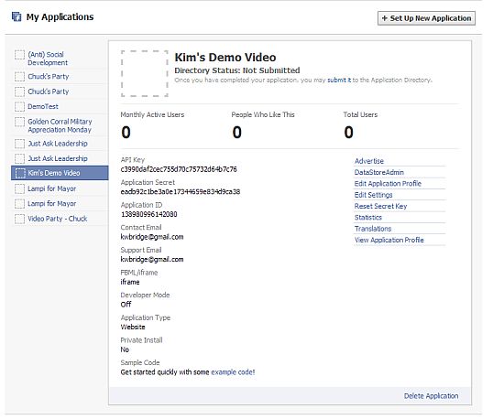This screenshot has width=504, height=419.
Task: Open the Advertise link
Action: coord(369,161)
